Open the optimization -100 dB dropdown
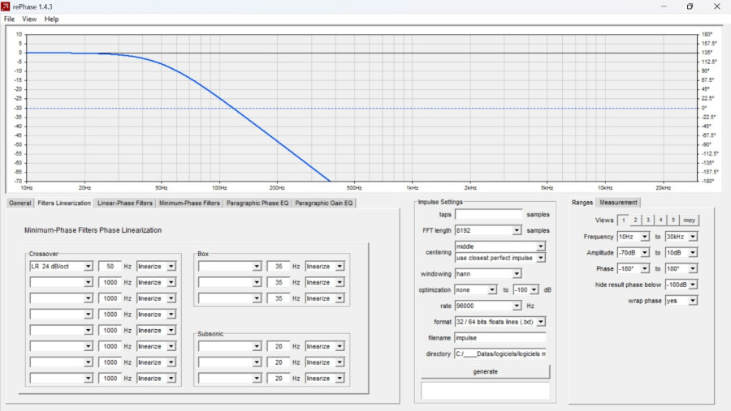The height and width of the screenshot is (411, 731). click(x=526, y=290)
